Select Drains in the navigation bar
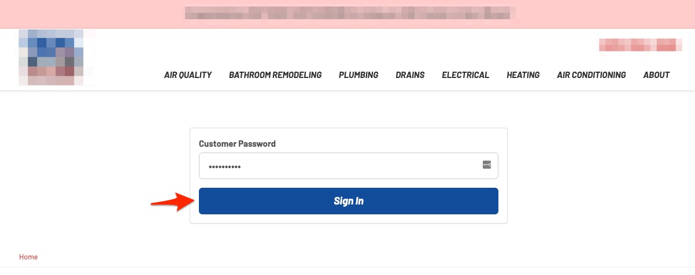695x275 pixels. point(410,75)
